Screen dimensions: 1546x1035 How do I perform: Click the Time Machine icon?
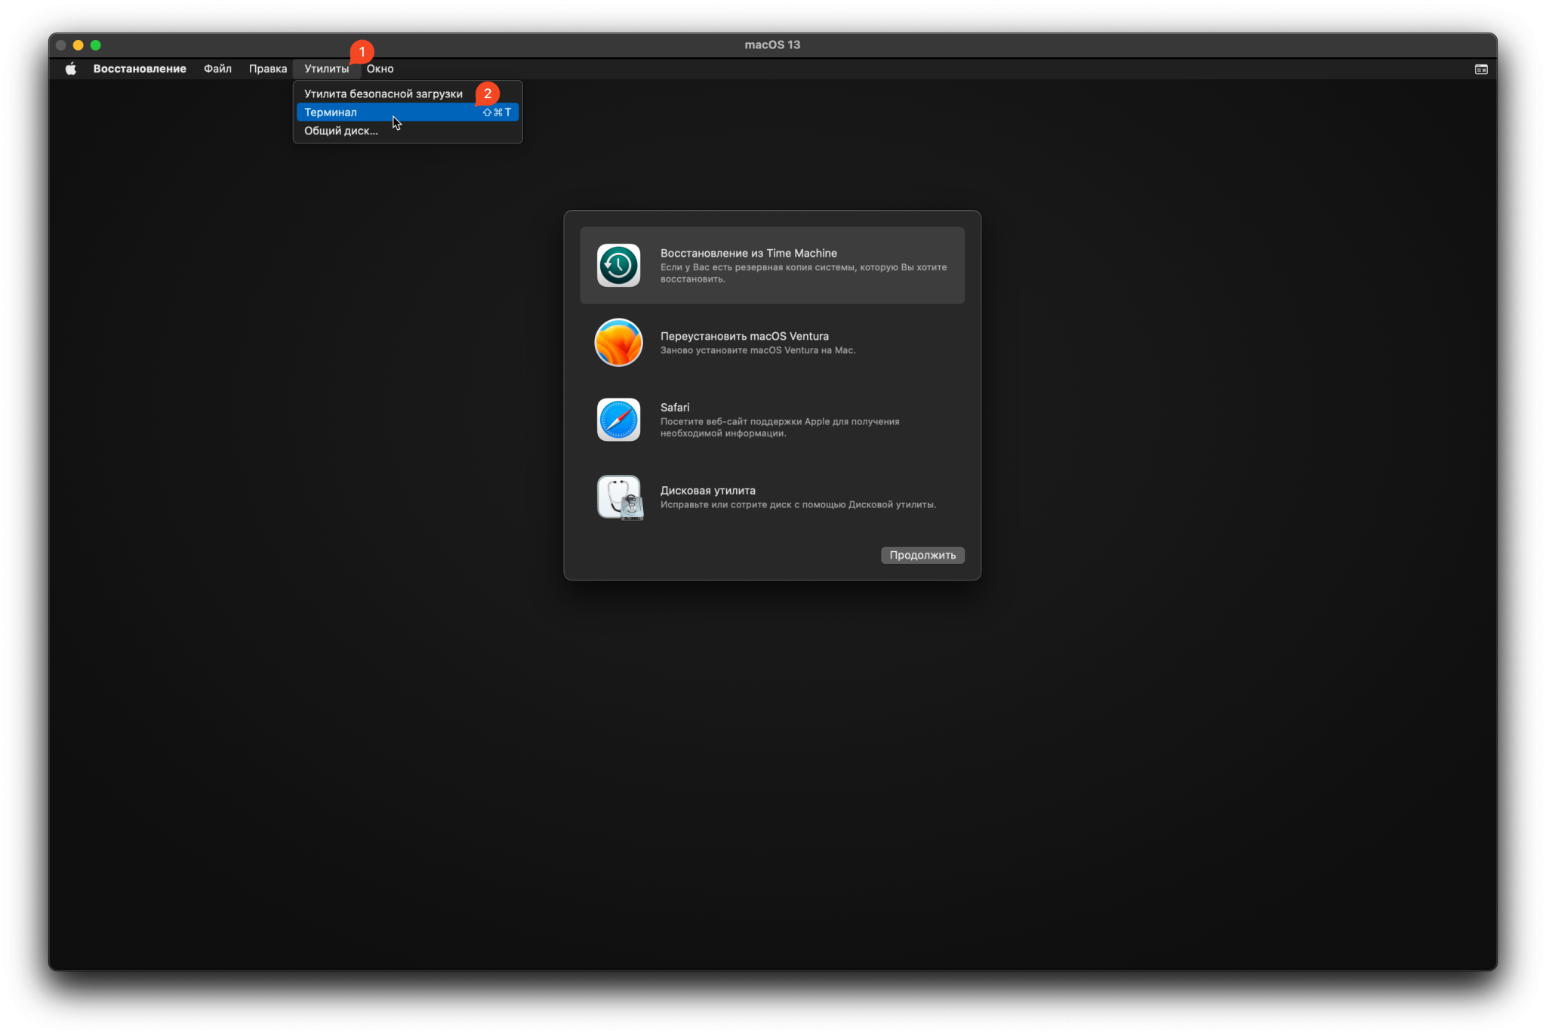[618, 265]
